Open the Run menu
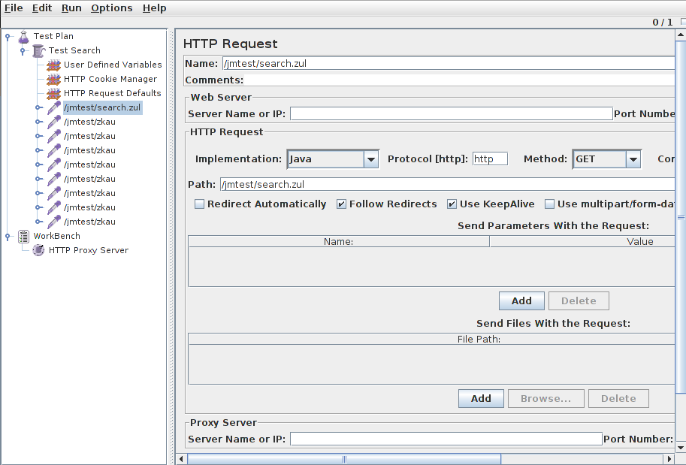The width and height of the screenshot is (686, 465). pos(71,8)
